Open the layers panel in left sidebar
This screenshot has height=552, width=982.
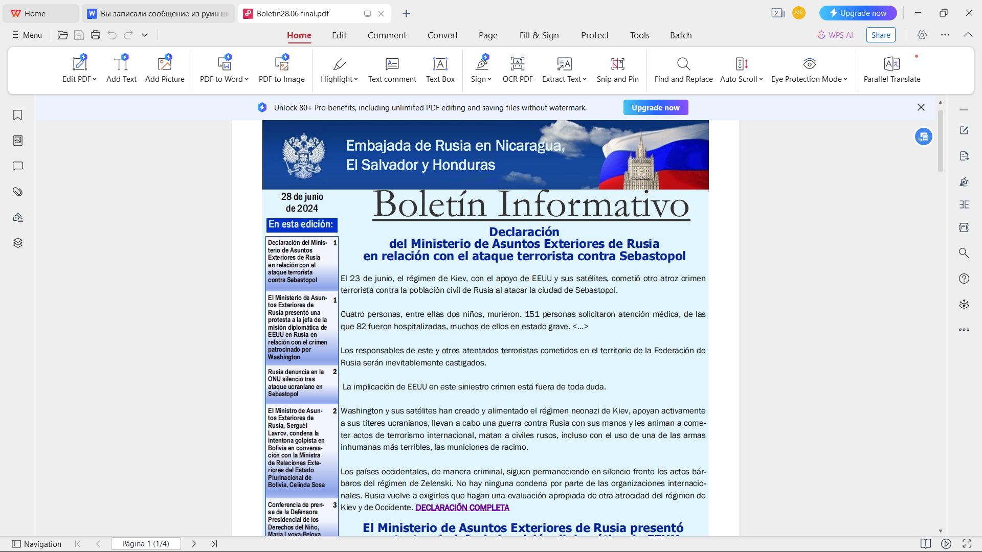18,243
